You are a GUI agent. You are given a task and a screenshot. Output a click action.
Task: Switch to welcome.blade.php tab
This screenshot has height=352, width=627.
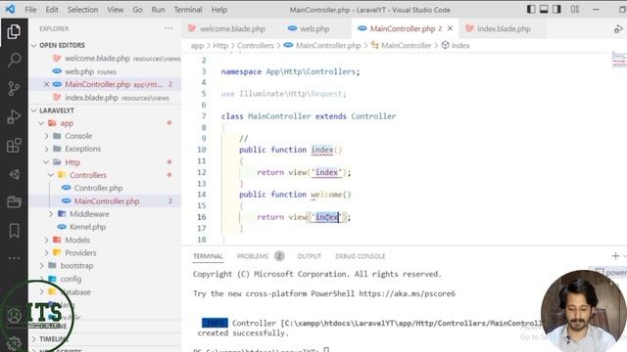231,28
